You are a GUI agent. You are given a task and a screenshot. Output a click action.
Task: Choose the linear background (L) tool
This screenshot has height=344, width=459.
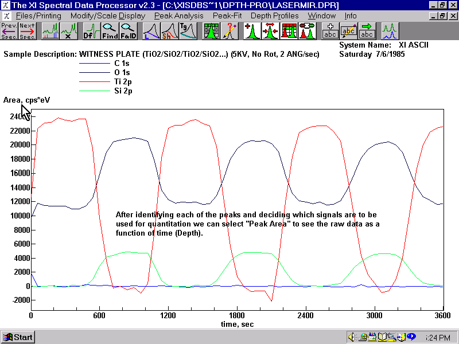tap(151, 31)
